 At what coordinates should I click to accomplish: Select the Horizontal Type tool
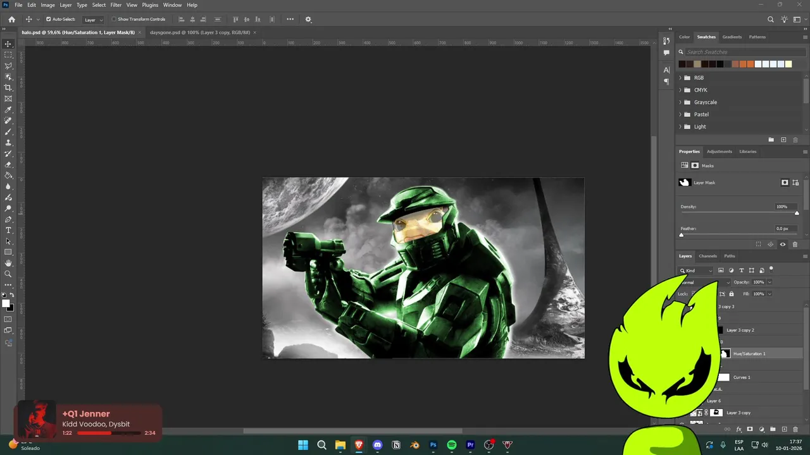click(x=8, y=230)
